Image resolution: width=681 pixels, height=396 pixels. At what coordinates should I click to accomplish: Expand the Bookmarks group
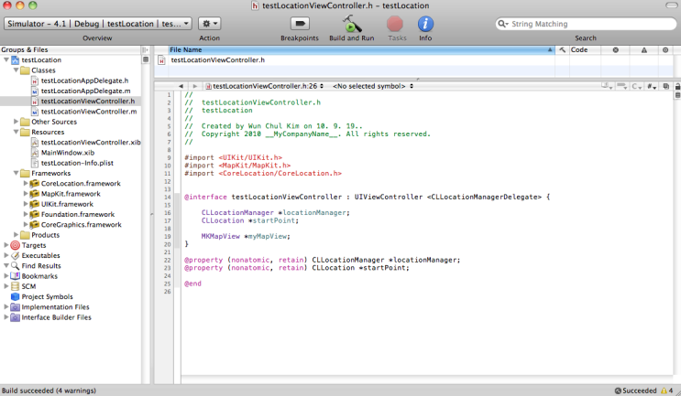pyautogui.click(x=6, y=275)
